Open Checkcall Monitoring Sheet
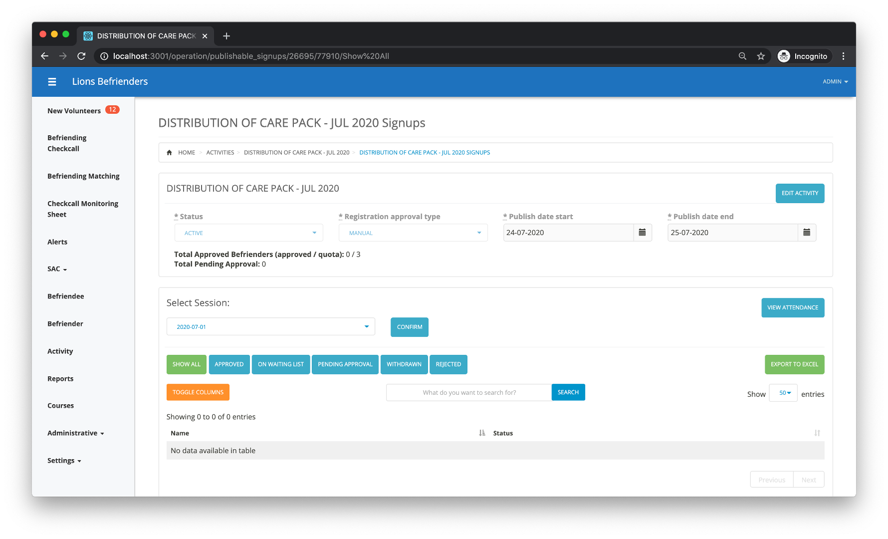The image size is (888, 539). [x=83, y=209]
